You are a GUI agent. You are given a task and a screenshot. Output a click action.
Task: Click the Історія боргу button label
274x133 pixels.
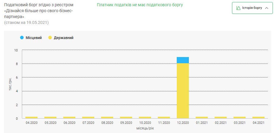[252, 8]
